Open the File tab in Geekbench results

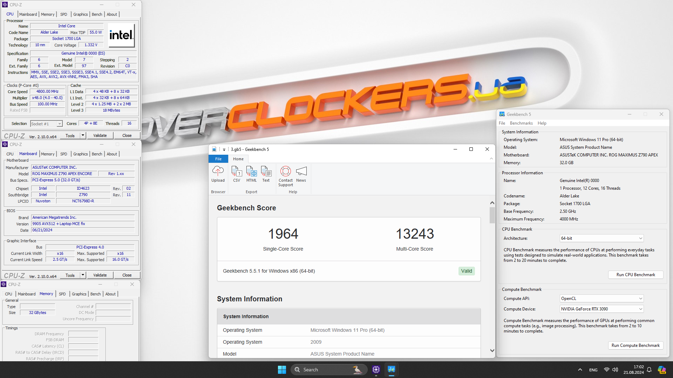click(218, 159)
